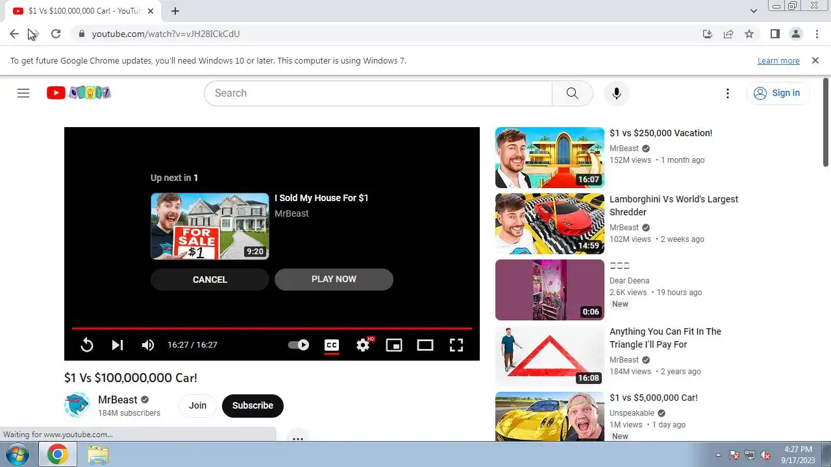Open '$1 vs $5,000,000 Car!' thumbnail
This screenshot has height=467, width=831.
[x=550, y=416]
